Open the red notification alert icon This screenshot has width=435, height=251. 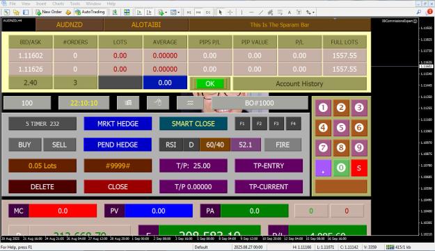click(x=430, y=12)
